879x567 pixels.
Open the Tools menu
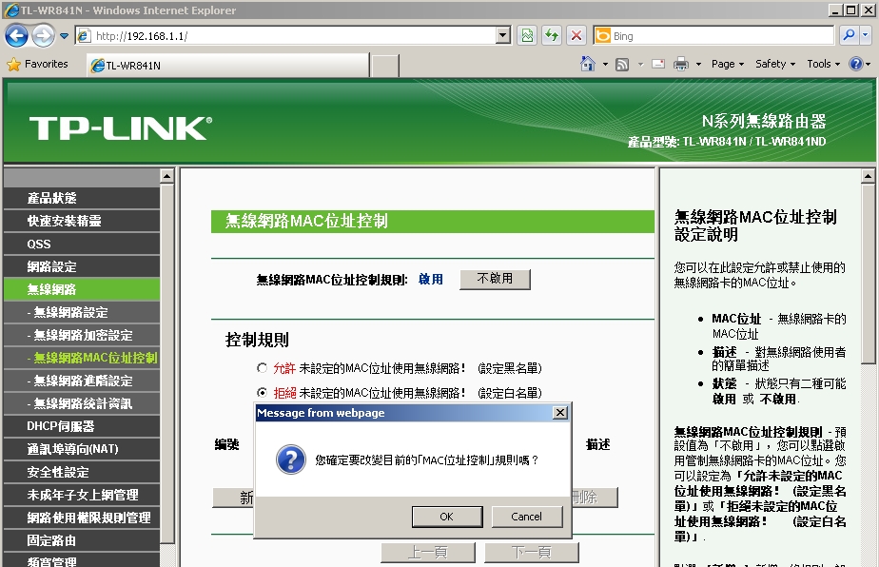click(x=824, y=64)
